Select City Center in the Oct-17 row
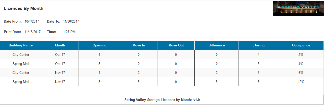Image resolution: width=324 pixels, height=105 pixels. 21,55
